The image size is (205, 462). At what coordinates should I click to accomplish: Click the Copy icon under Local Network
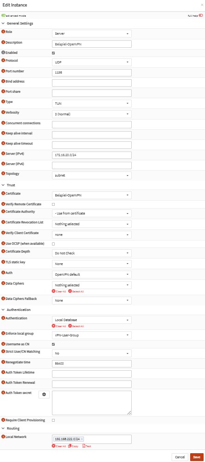(70, 446)
